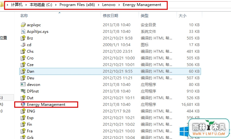
Task: Select the file name Cro
Action: point(30,58)
